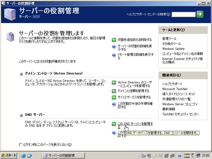Check ログオン時にこのページを表示しない
Viewport: 212px width, 159px height.
pos(21,145)
